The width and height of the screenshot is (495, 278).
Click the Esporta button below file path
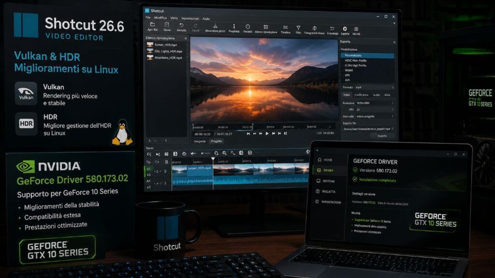[382, 136]
